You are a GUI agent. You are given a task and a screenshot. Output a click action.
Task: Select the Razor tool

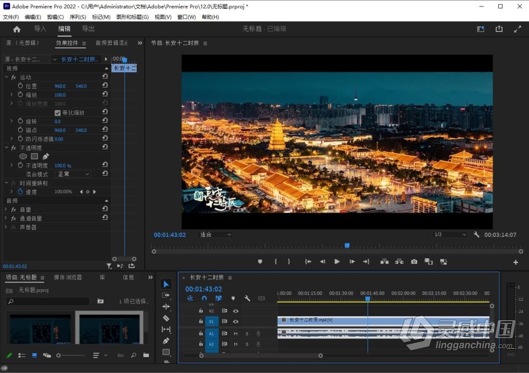pyautogui.click(x=166, y=318)
